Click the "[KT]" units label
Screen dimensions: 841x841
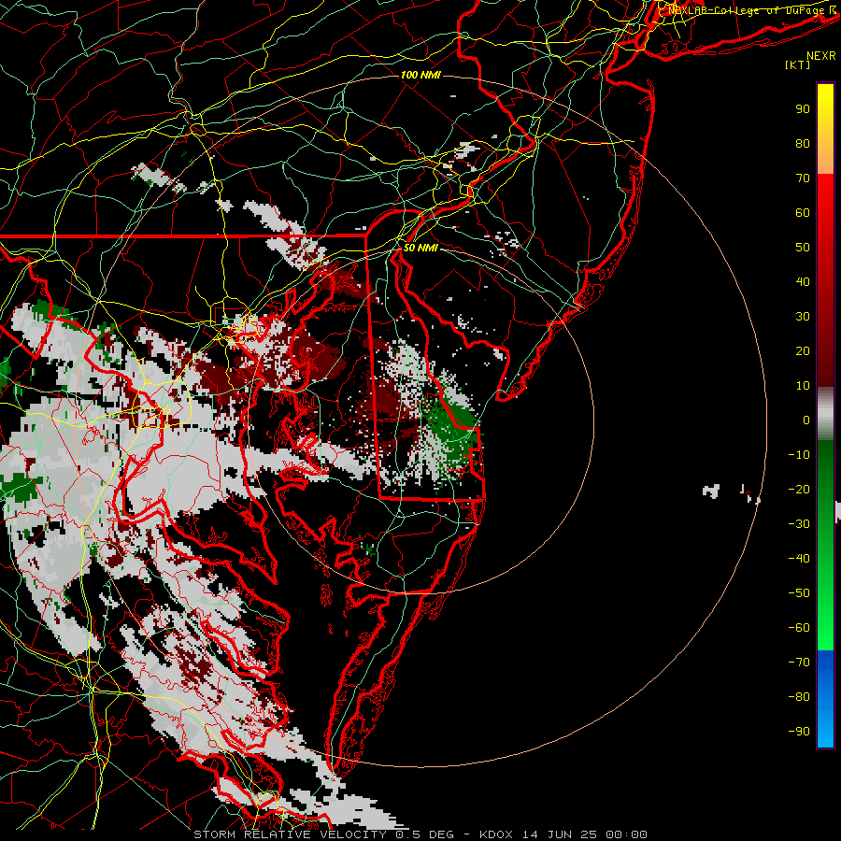798,64
